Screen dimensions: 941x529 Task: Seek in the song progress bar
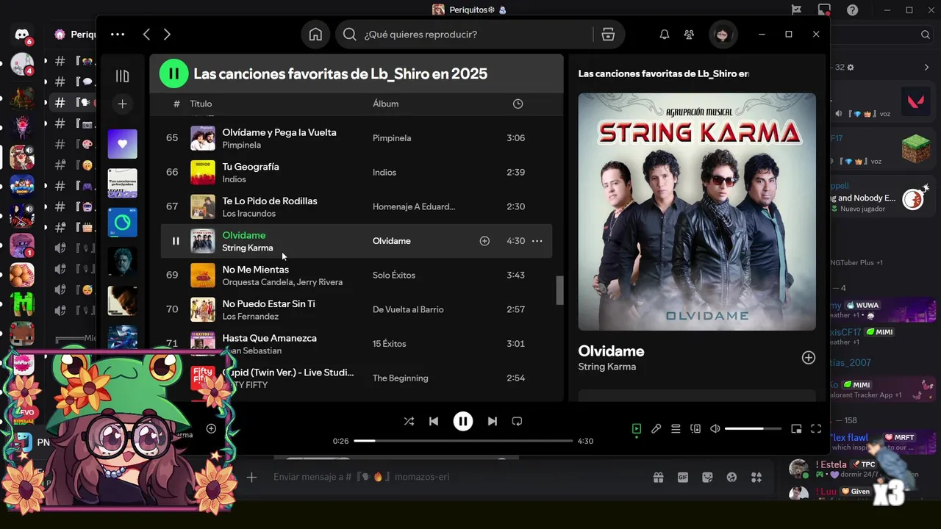pyautogui.click(x=463, y=441)
